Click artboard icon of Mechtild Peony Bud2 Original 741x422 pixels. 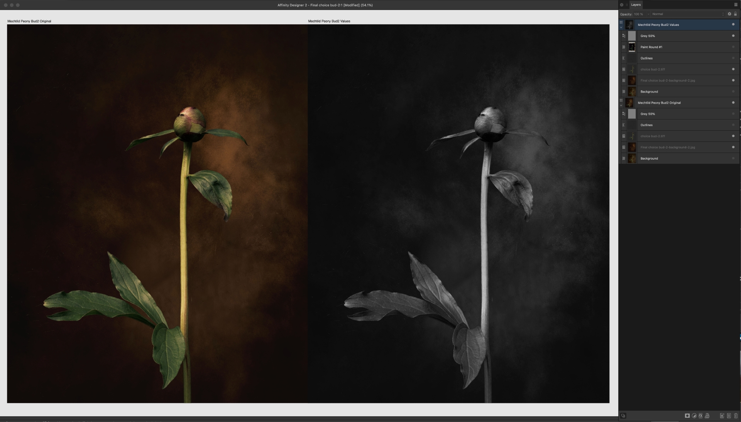coord(621,100)
